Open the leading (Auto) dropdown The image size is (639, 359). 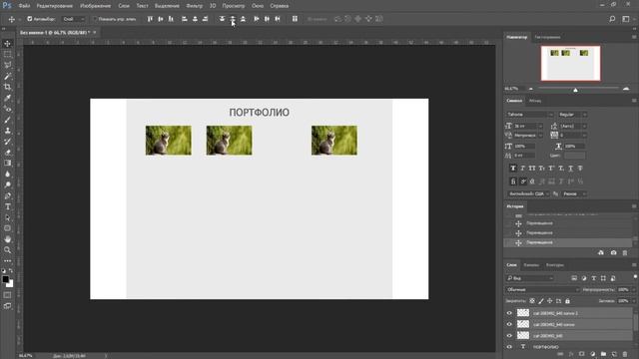(x=584, y=127)
